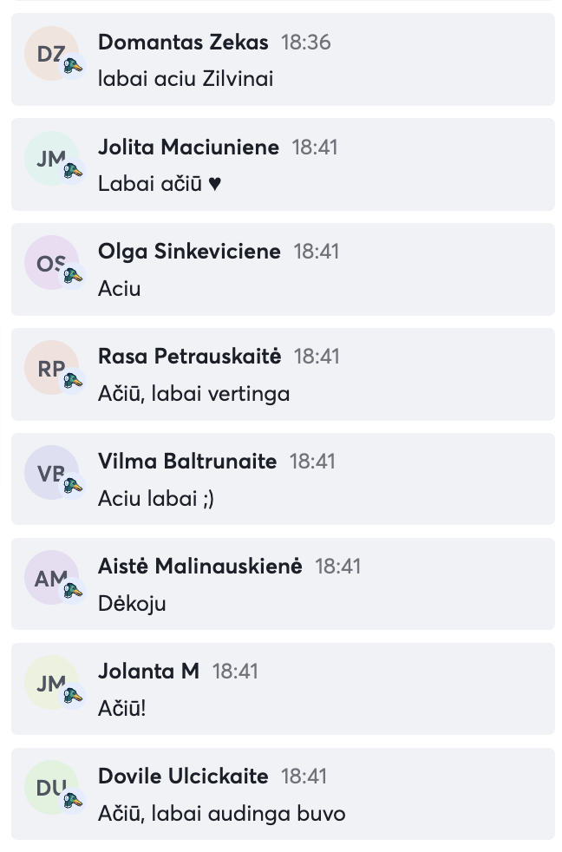Click the OS avatar for Olga Sinkeviciene
Image resolution: width=562 pixels, height=852 pixels.
pyautogui.click(x=51, y=263)
